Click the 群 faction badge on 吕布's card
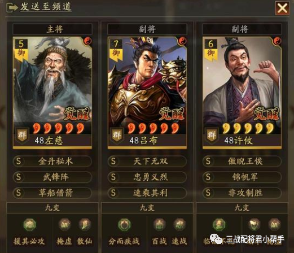 click(117, 135)
